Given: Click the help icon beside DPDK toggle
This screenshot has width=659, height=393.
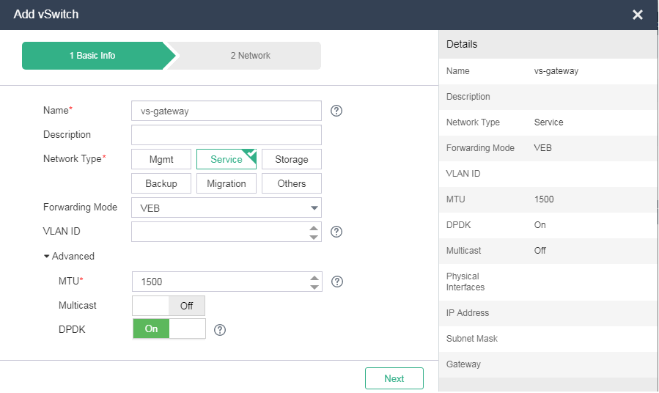Looking at the screenshot, I should point(220,330).
